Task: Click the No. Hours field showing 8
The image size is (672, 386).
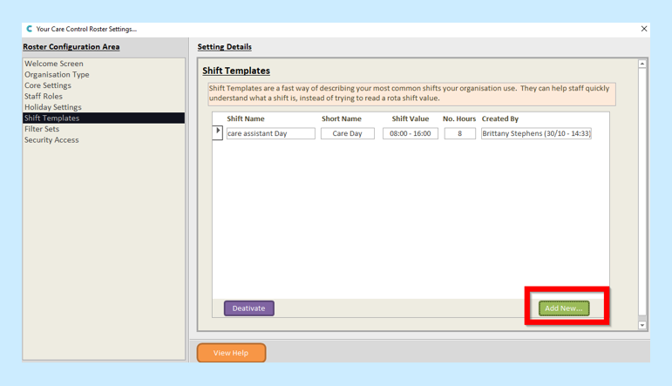Action: tap(460, 133)
